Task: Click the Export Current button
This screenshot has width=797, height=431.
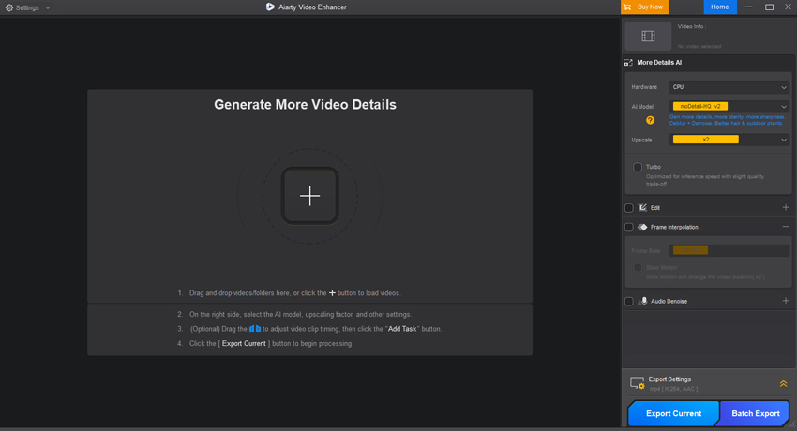Action: 673,413
